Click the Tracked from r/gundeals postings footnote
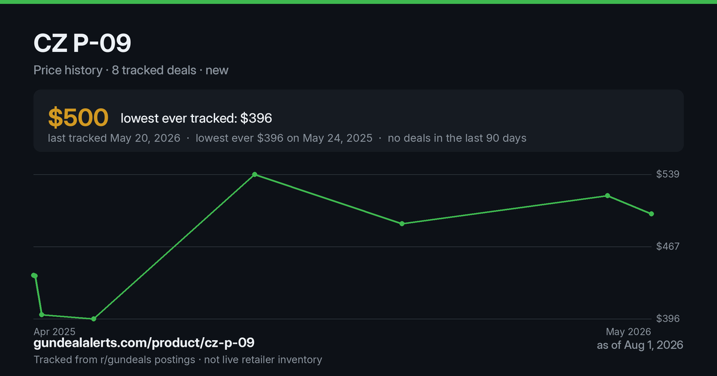Screen dimensions: 717x376 pyautogui.click(x=178, y=359)
